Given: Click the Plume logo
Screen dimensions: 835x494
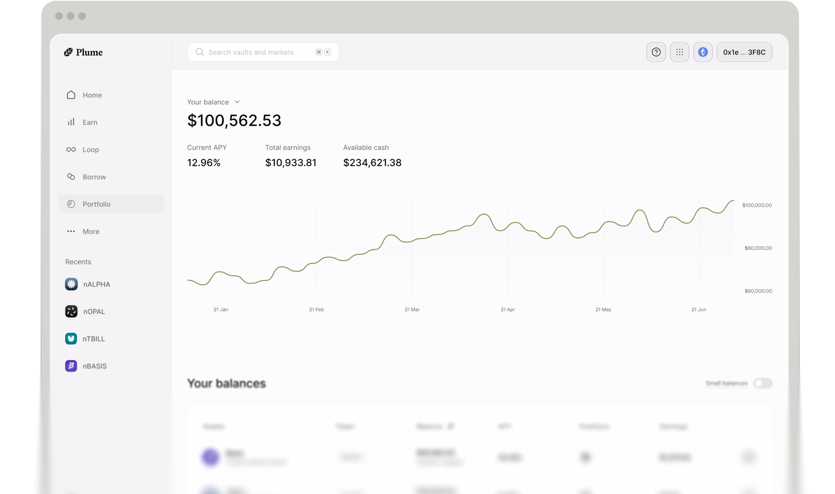Looking at the screenshot, I should click(x=83, y=52).
